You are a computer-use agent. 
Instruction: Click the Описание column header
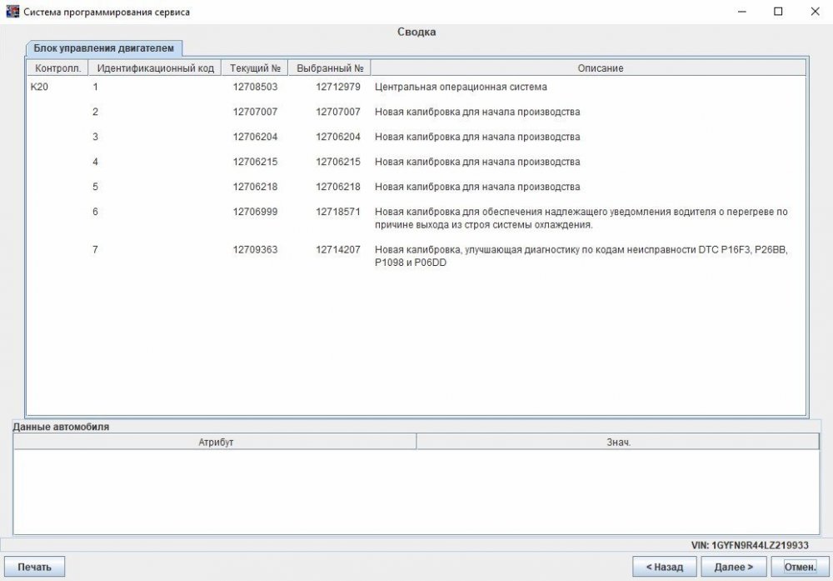click(588, 68)
